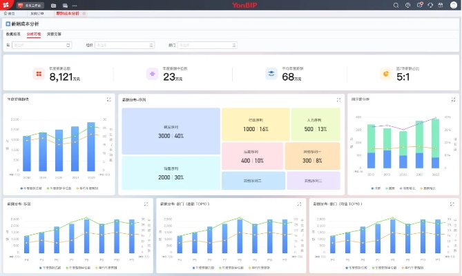Expand the 年度薪酬趋势 chart to fullscreen
Image resolution: width=462 pixels, height=276 pixels.
(108, 99)
